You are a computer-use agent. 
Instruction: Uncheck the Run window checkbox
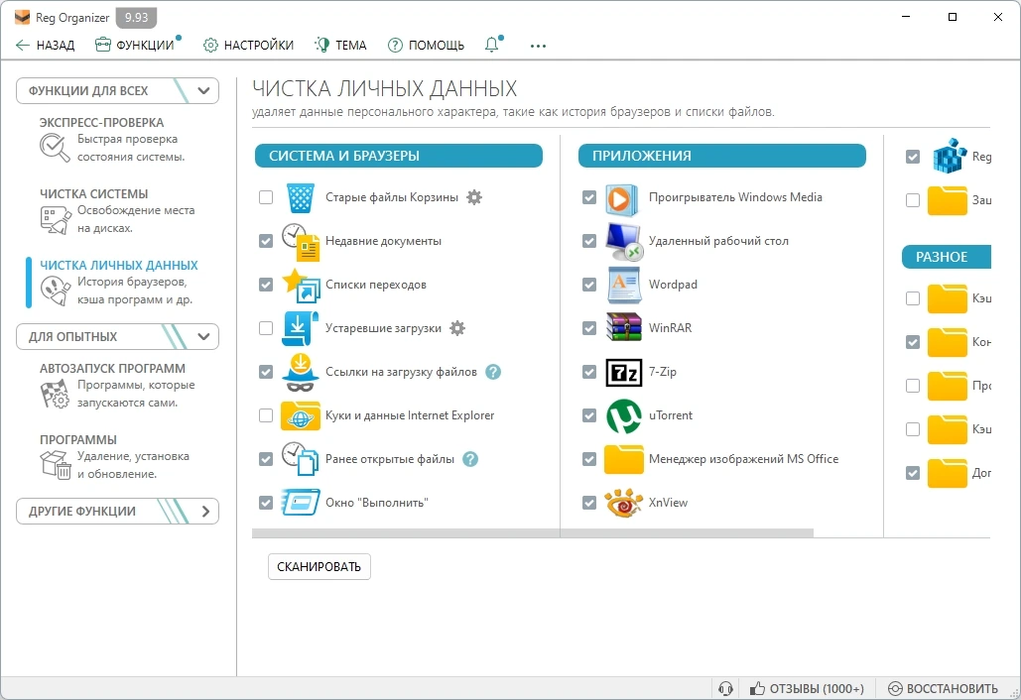pos(266,503)
